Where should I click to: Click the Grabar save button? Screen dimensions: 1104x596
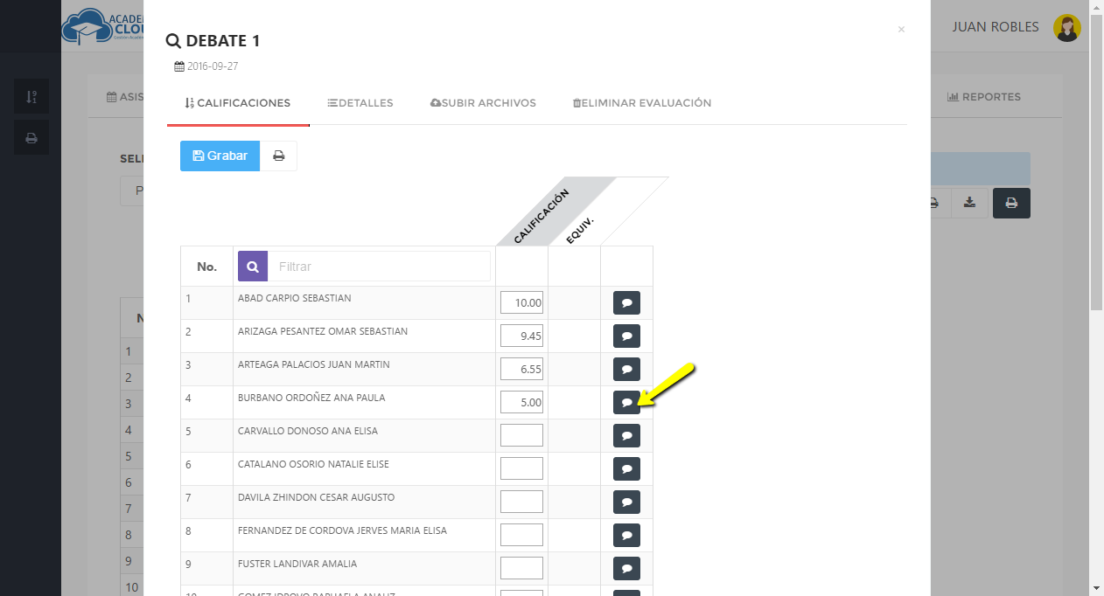click(220, 156)
